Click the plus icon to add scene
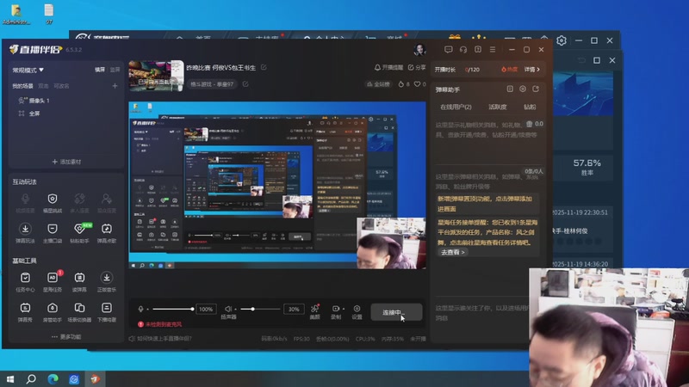689x387 pixels. [115, 86]
